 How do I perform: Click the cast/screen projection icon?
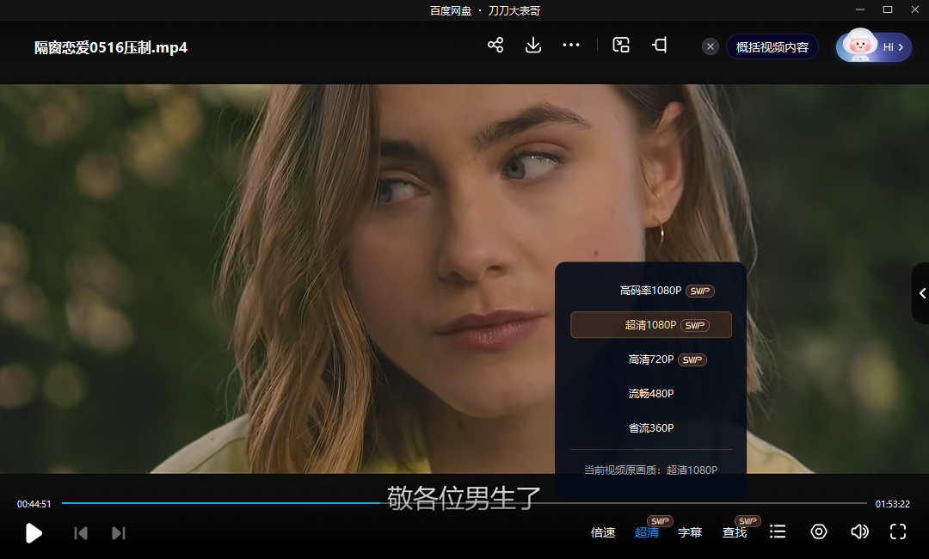(x=659, y=46)
